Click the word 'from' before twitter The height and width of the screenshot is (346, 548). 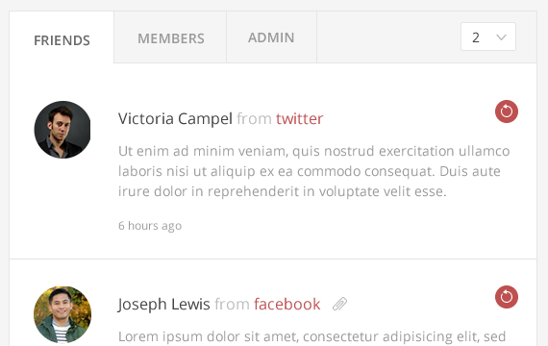(x=254, y=119)
